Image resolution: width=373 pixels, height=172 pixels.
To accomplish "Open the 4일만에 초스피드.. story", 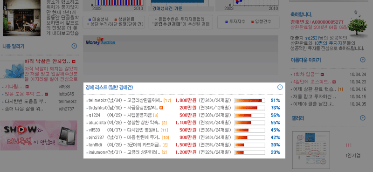I will click(x=312, y=82).
